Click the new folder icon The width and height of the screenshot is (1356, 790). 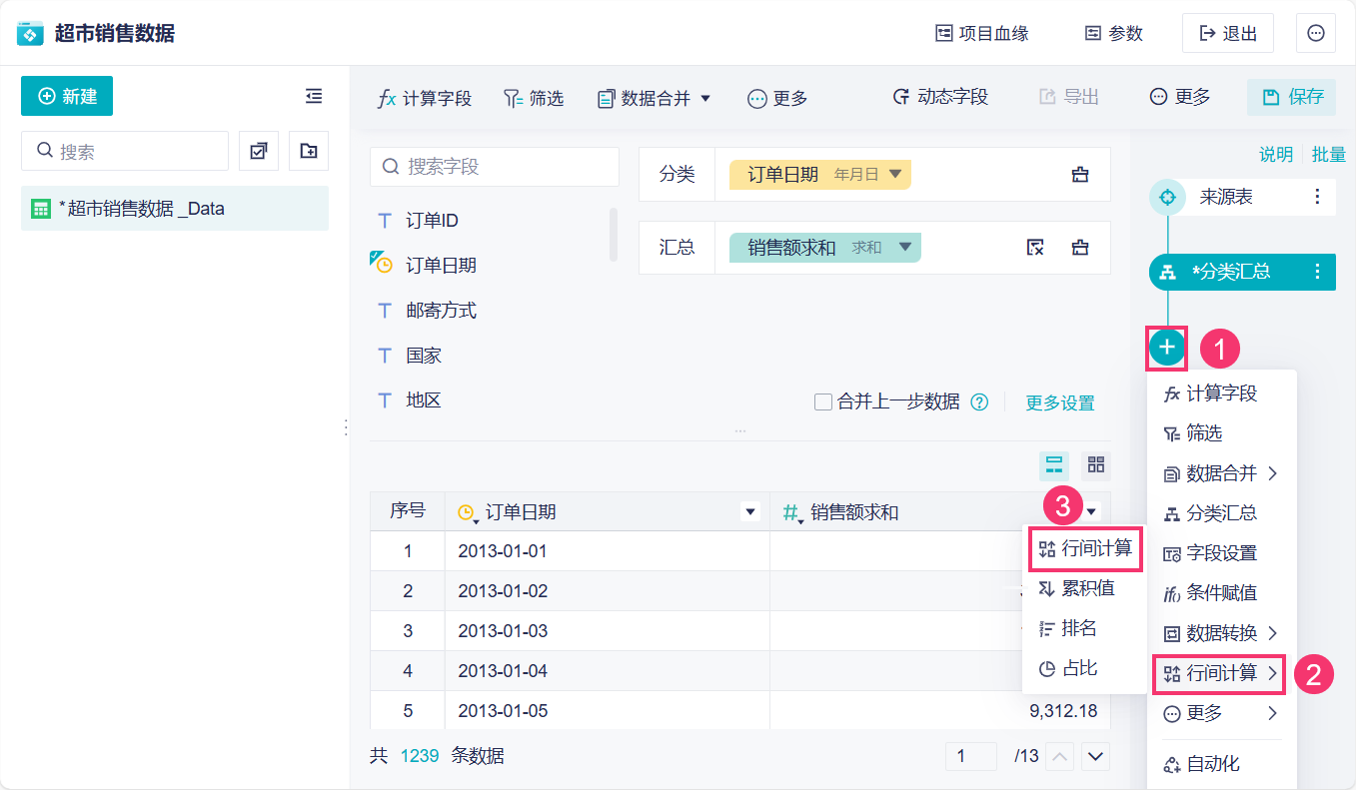(x=309, y=151)
